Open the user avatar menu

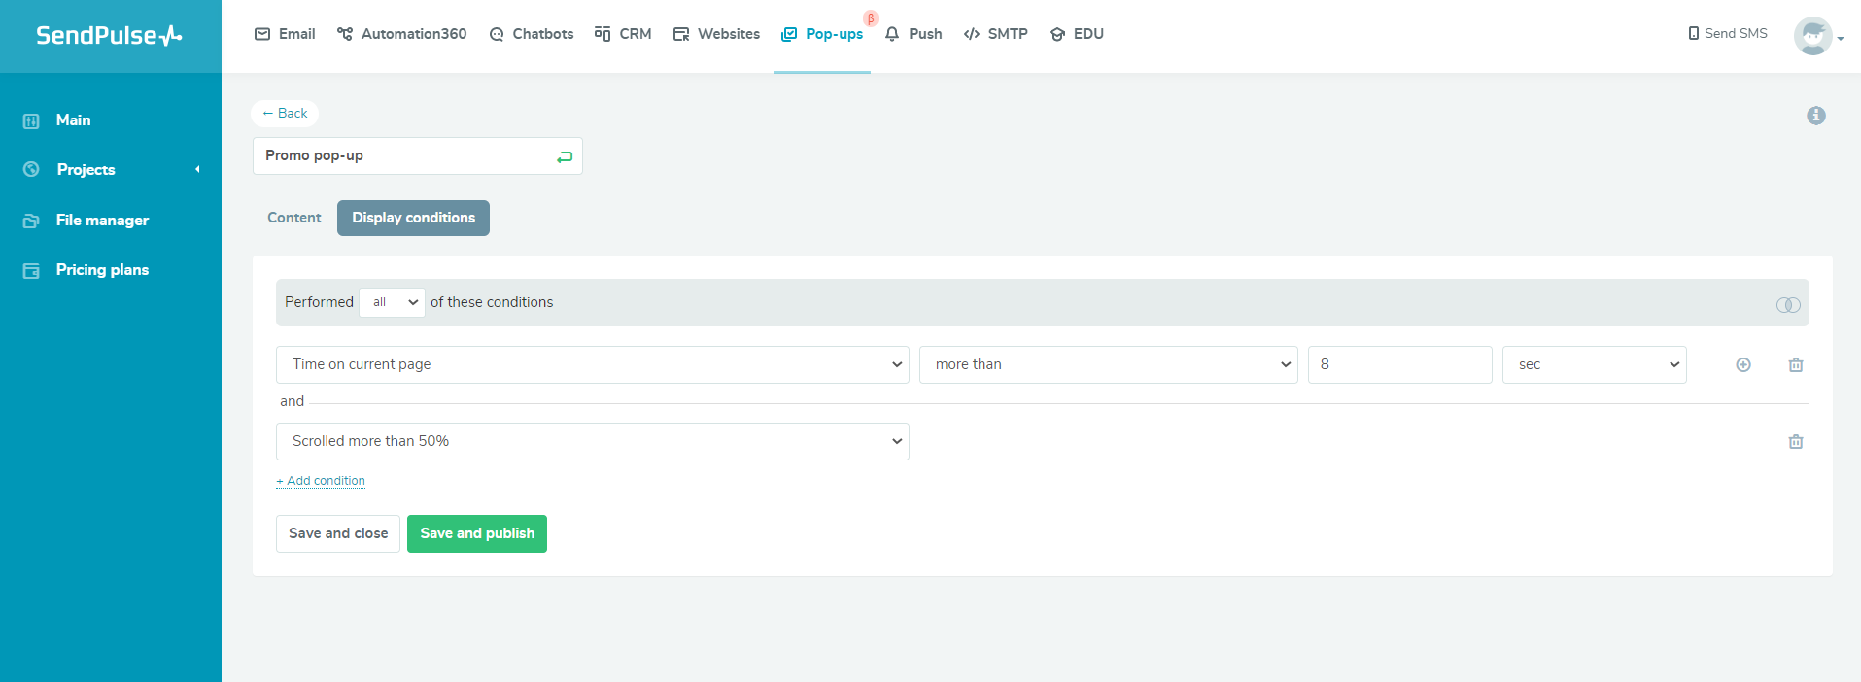click(x=1815, y=36)
